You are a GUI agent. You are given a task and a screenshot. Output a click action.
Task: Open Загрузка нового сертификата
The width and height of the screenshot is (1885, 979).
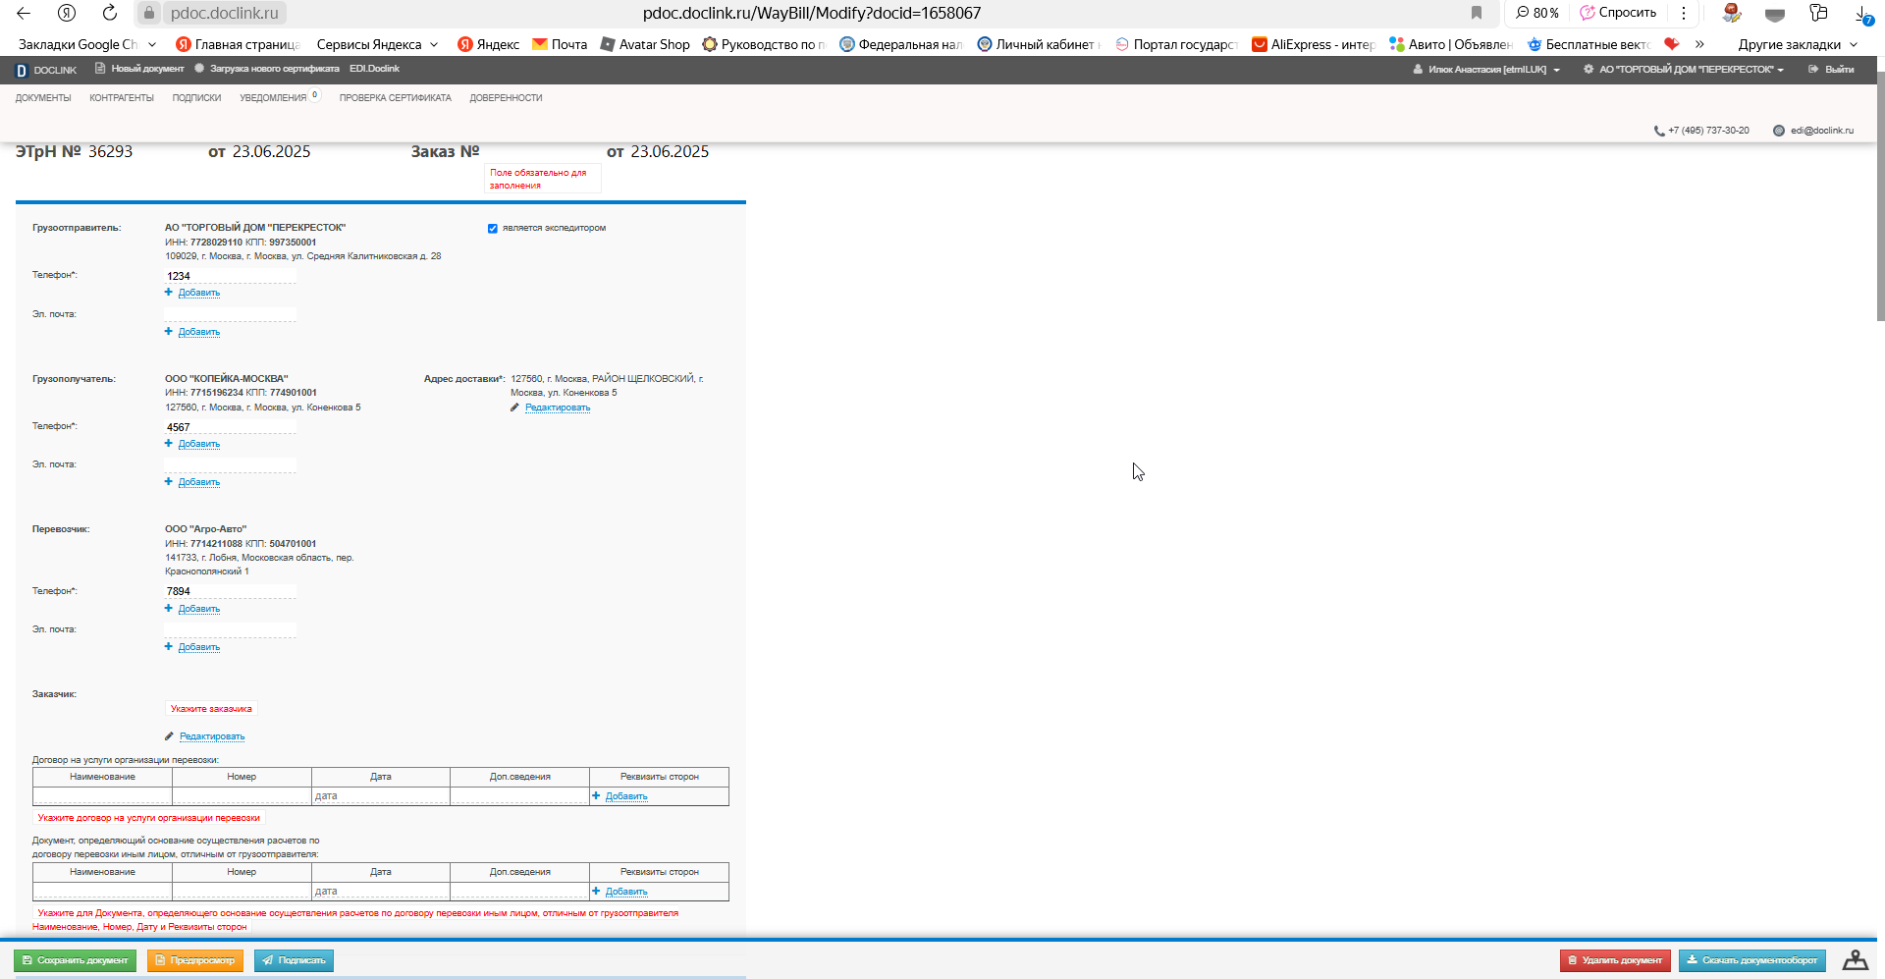pyautogui.click(x=267, y=69)
